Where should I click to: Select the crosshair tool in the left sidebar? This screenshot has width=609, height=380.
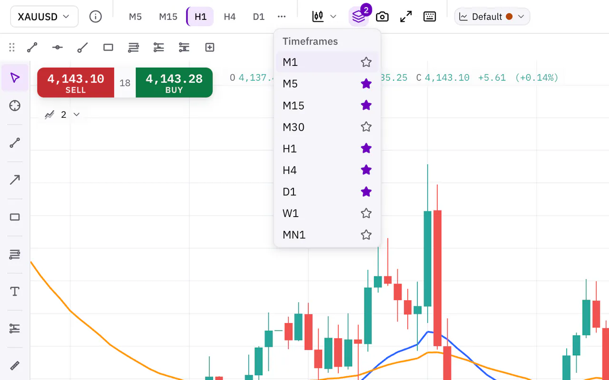coord(15,105)
